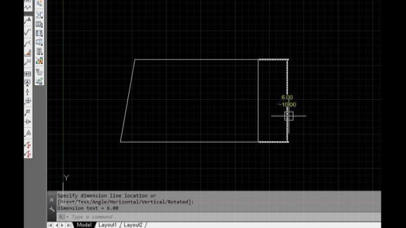The image size is (406, 228).
Task: Select the two vertical columns icon
Action: pyautogui.click(x=39, y=33)
